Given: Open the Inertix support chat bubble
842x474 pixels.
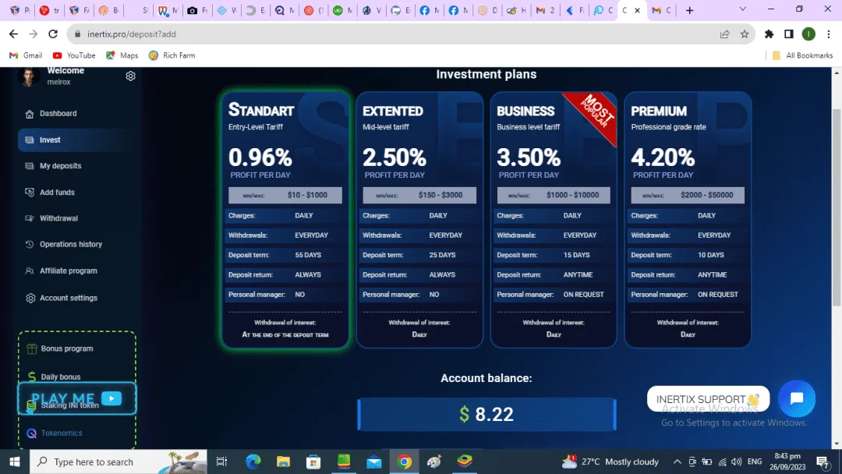Looking at the screenshot, I should pos(796,399).
